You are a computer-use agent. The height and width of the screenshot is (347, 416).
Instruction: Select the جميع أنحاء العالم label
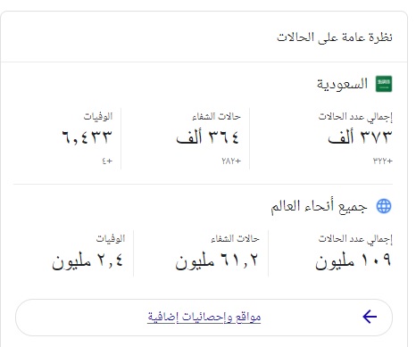click(319, 206)
